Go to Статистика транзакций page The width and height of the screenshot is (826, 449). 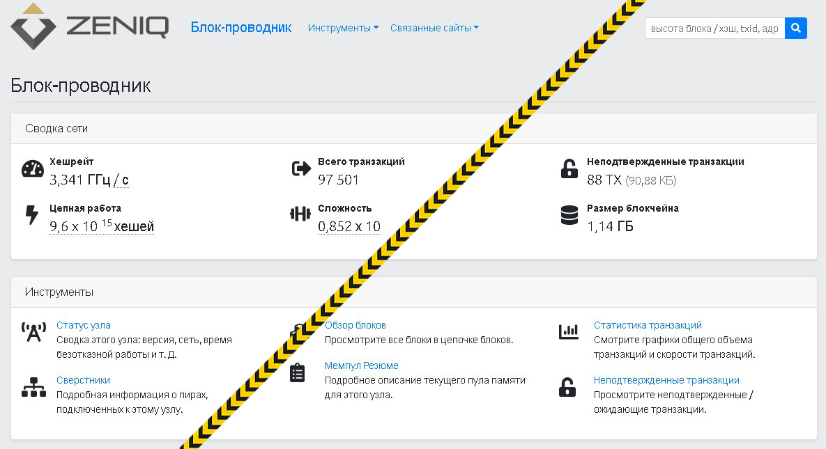tap(648, 325)
